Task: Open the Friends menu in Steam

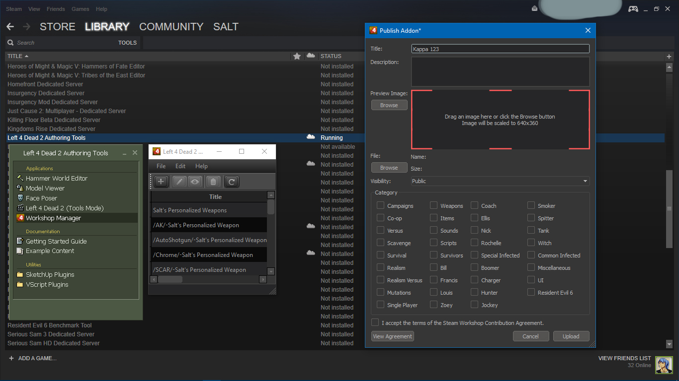Action: 56,9
